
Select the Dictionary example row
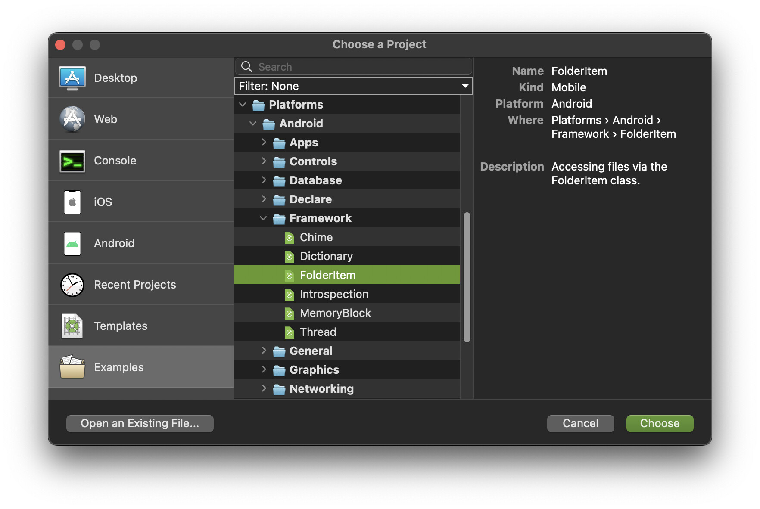click(347, 256)
